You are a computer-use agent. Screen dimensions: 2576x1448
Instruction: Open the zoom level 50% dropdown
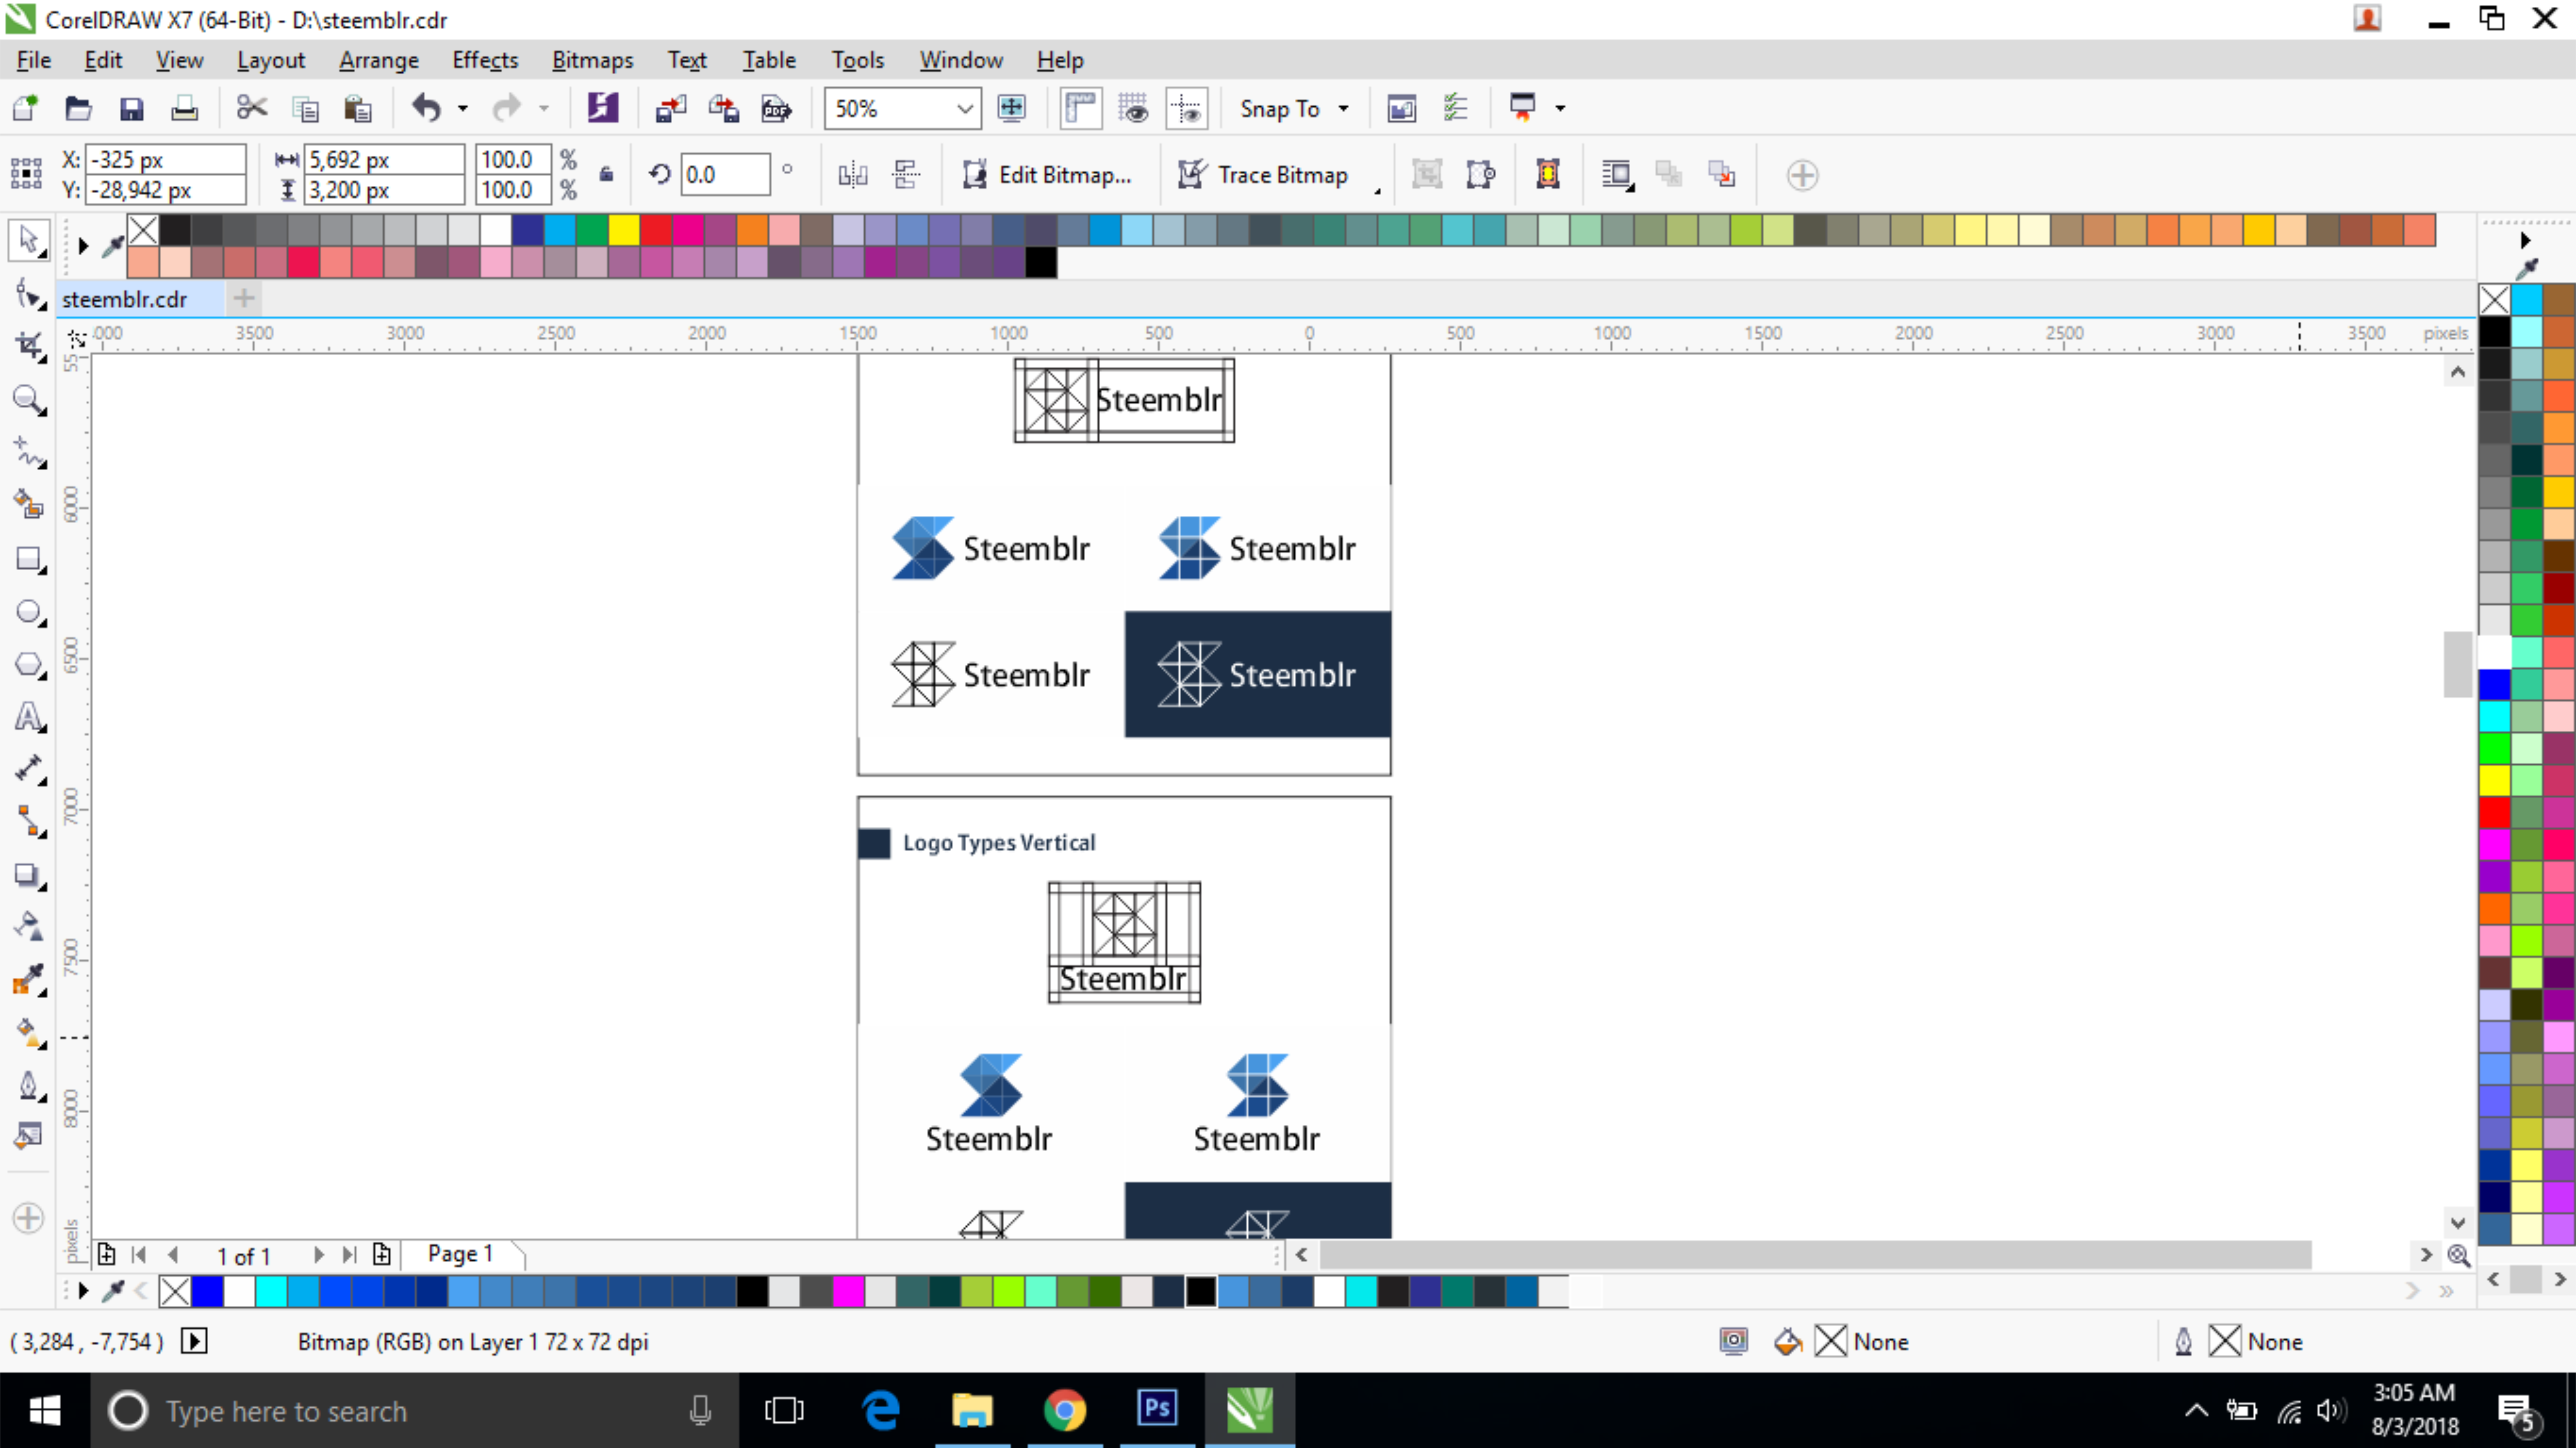(964, 108)
